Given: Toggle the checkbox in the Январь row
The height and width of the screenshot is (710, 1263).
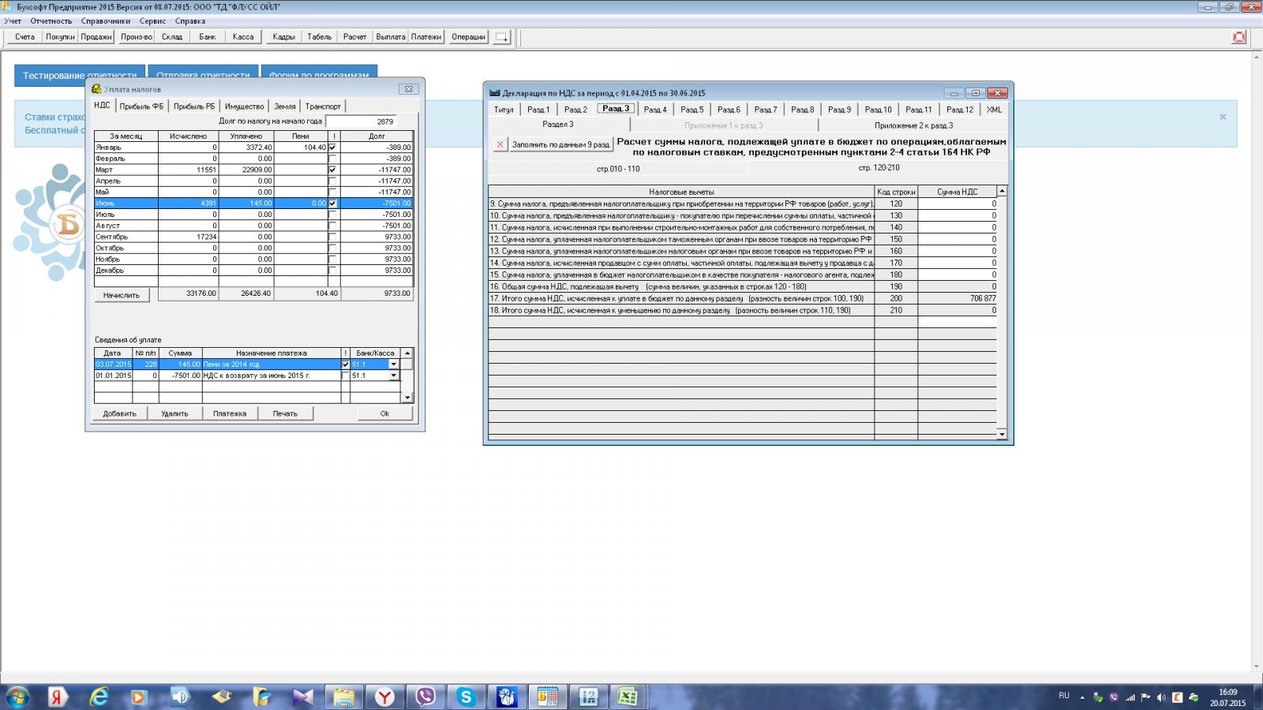Looking at the screenshot, I should click(x=332, y=148).
